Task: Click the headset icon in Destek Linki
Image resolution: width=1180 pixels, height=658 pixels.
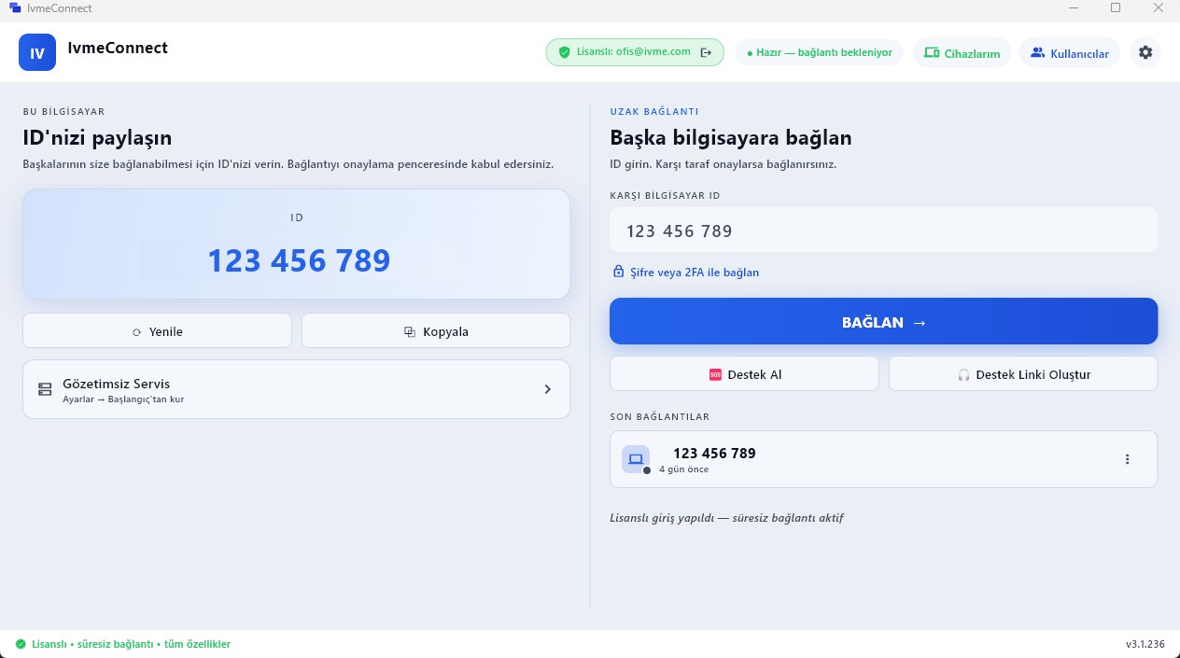Action: [964, 374]
